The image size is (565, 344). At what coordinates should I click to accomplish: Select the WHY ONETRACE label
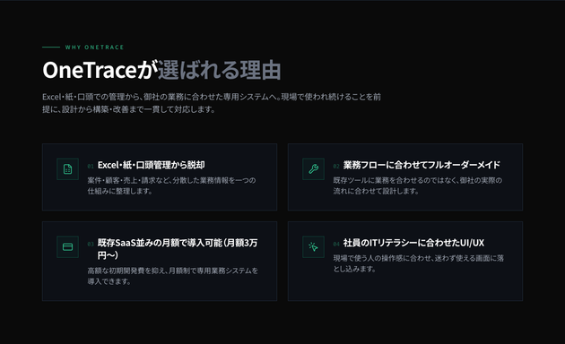[94, 47]
